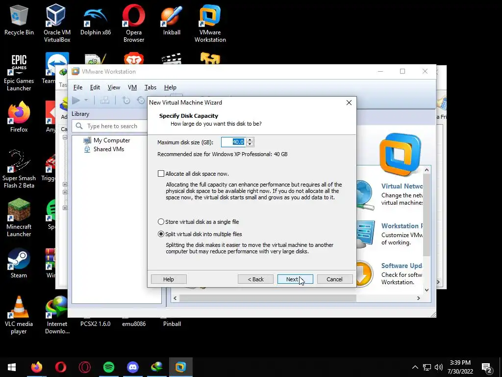Open VLC media player desktop icon
The width and height of the screenshot is (502, 377).
point(19,315)
